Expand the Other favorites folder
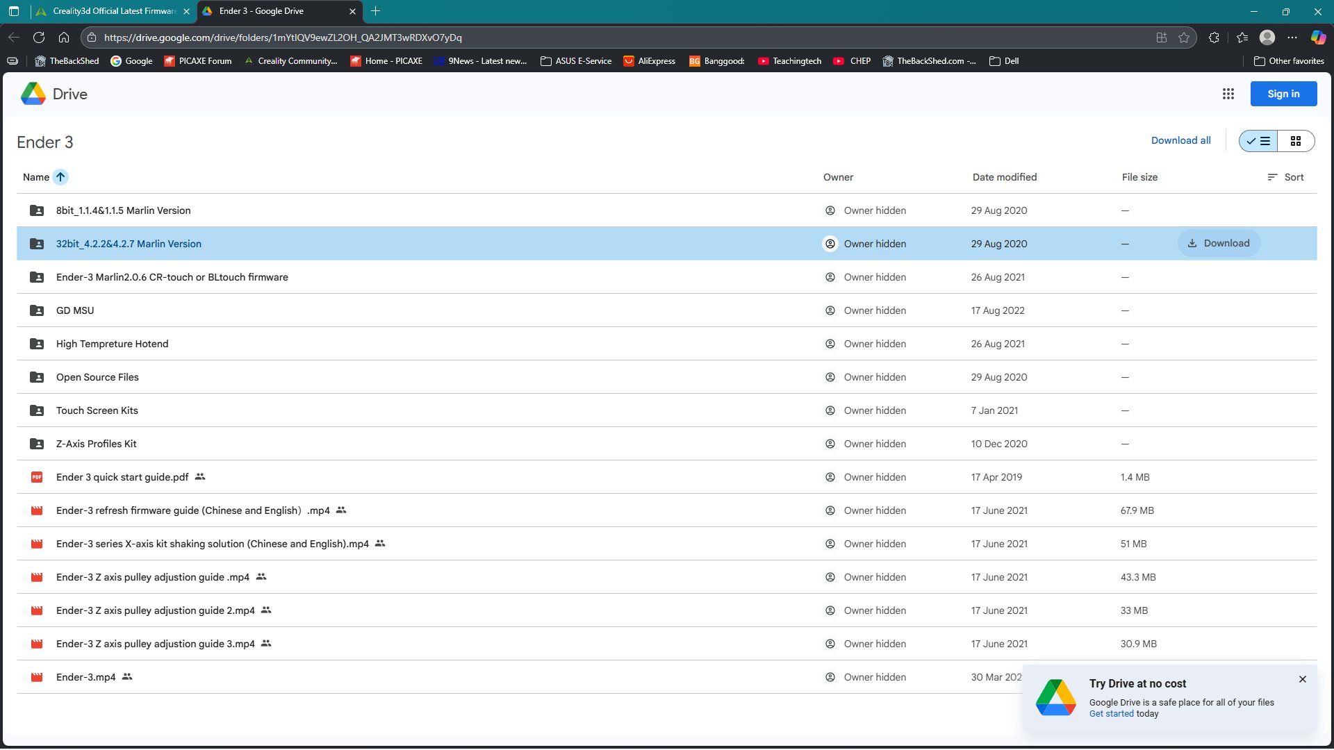The image size is (1334, 750). [1289, 61]
